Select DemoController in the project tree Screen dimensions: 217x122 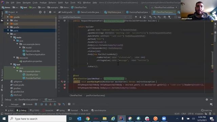click(33, 51)
